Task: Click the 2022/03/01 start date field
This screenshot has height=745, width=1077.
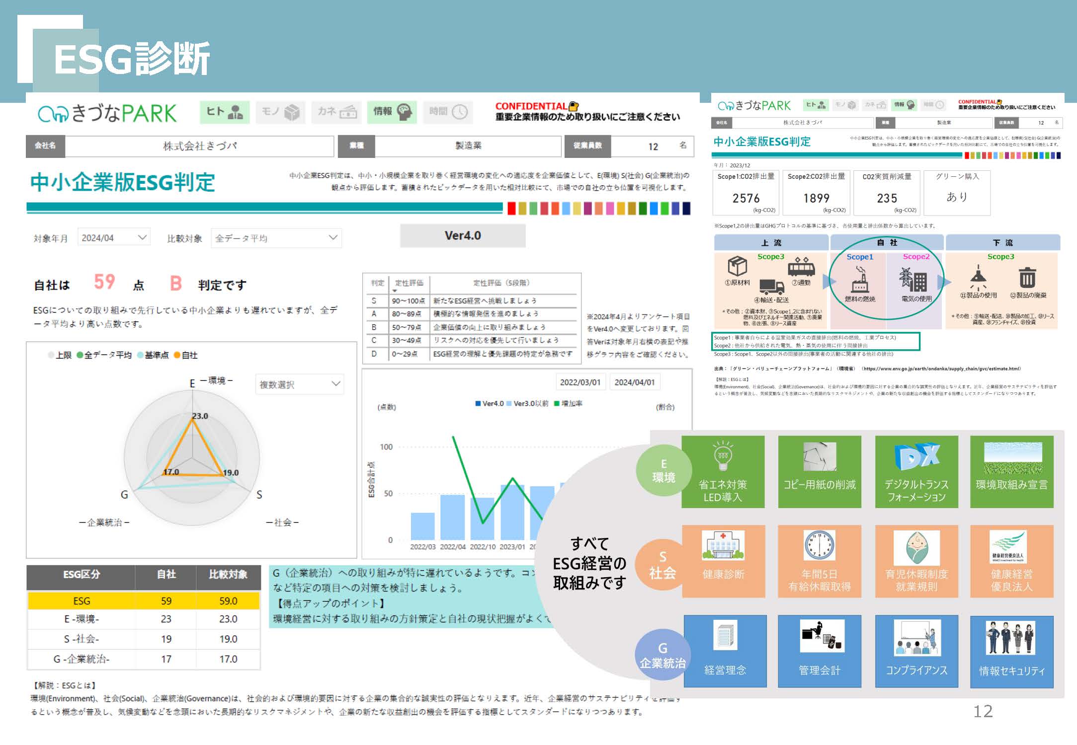Action: pyautogui.click(x=580, y=382)
